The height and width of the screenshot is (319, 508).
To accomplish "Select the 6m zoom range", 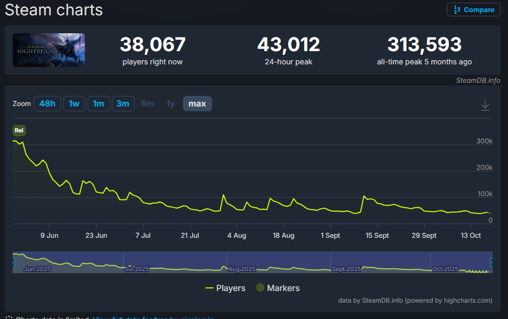I will 148,104.
